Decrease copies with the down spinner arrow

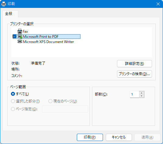click(x=141, y=96)
